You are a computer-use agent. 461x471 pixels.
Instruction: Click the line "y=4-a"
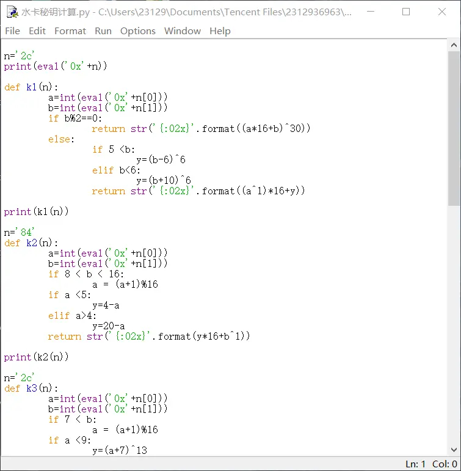(x=106, y=305)
